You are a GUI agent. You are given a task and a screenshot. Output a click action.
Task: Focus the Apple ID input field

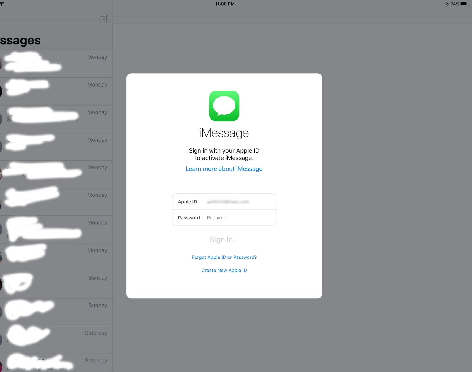224,202
